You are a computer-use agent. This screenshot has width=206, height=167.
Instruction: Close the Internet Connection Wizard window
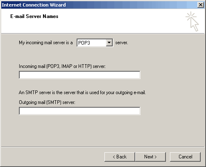click(201, 5)
